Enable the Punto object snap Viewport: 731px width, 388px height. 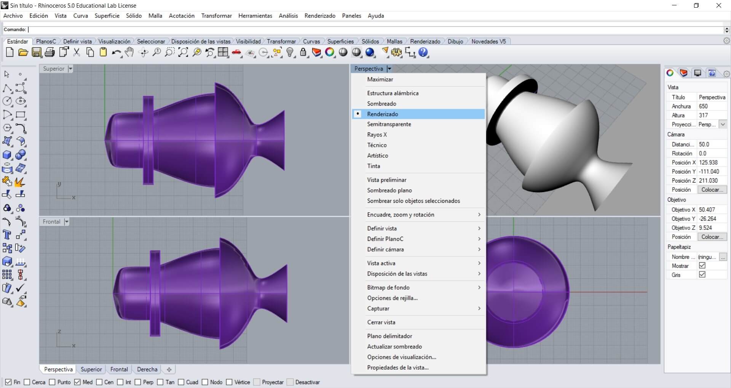(x=52, y=382)
